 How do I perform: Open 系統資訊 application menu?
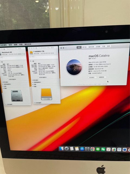click(3, 45)
